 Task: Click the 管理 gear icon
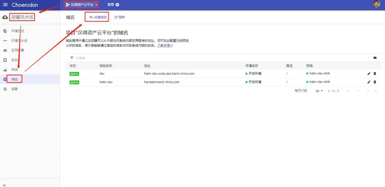117,5
